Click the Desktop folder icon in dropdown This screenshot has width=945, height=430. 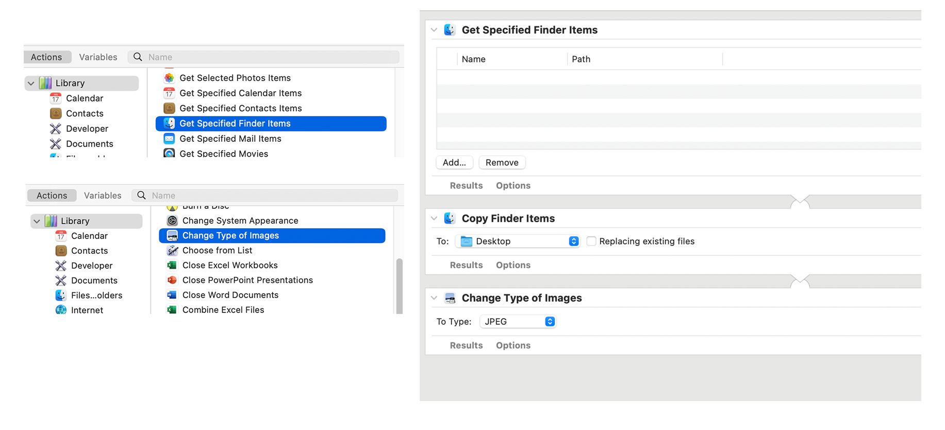coord(466,241)
